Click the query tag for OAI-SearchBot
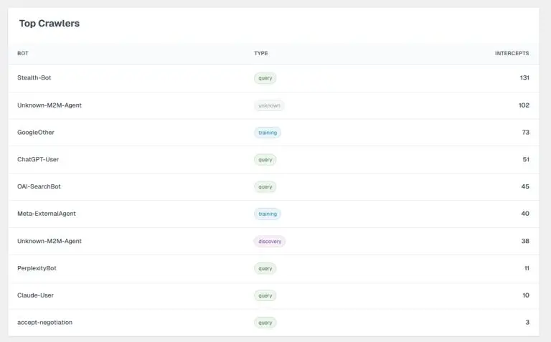Viewport: 551px width, 342px height. (x=265, y=187)
